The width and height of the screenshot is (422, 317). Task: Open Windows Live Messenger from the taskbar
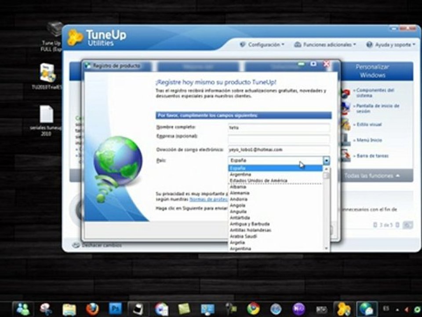[x=23, y=309]
